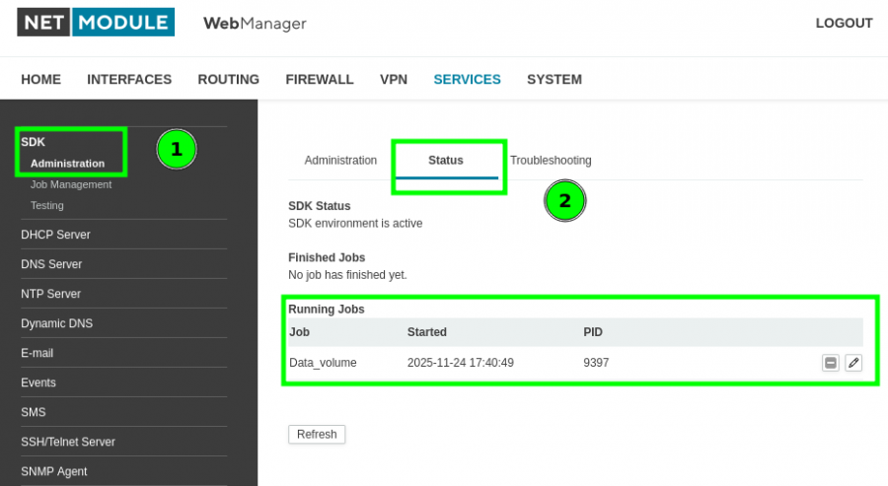Image resolution: width=888 pixels, height=486 pixels.
Task: Navigate to the VPN menu
Action: [394, 80]
